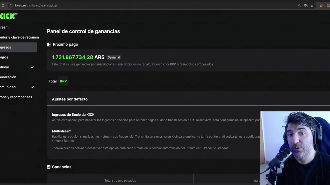Select the Ingresos sidebar item
Screen dimensions: 330x185
18,47
